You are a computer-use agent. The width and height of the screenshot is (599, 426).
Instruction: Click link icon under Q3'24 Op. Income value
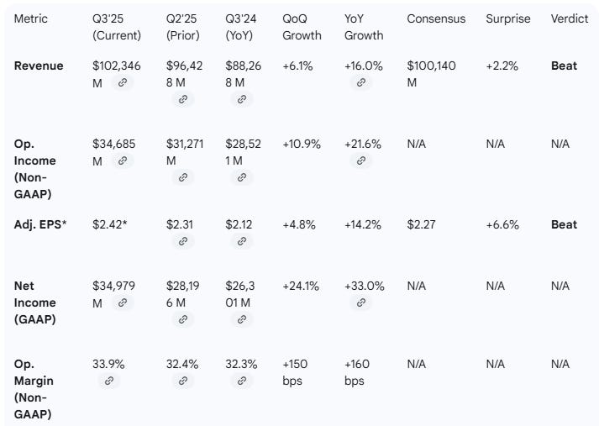tap(242, 177)
